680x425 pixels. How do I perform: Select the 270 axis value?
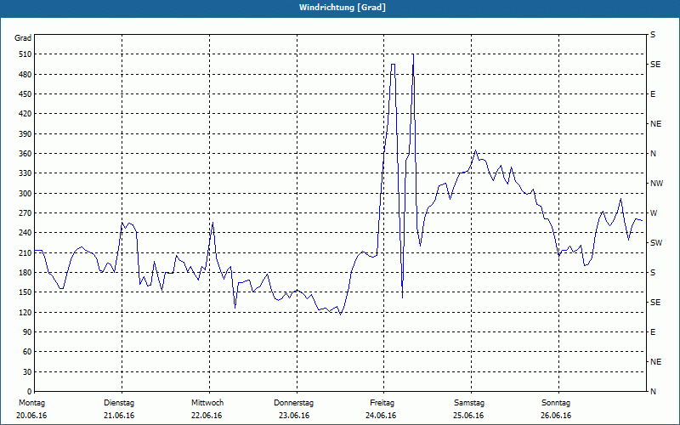tap(25, 213)
